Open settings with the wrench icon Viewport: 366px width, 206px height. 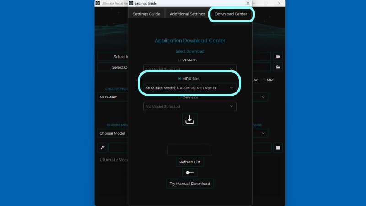point(102,147)
